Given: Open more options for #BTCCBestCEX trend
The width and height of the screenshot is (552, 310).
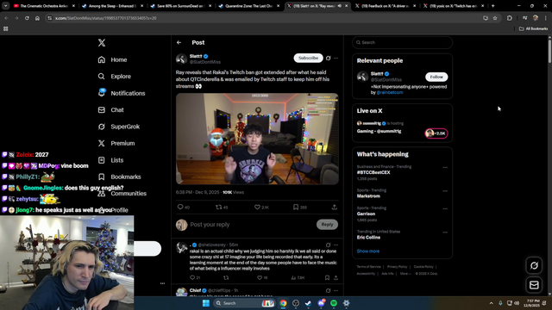Looking at the screenshot, I should 445,167.
